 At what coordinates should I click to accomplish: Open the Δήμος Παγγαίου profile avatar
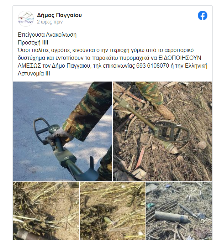[x=26, y=19]
